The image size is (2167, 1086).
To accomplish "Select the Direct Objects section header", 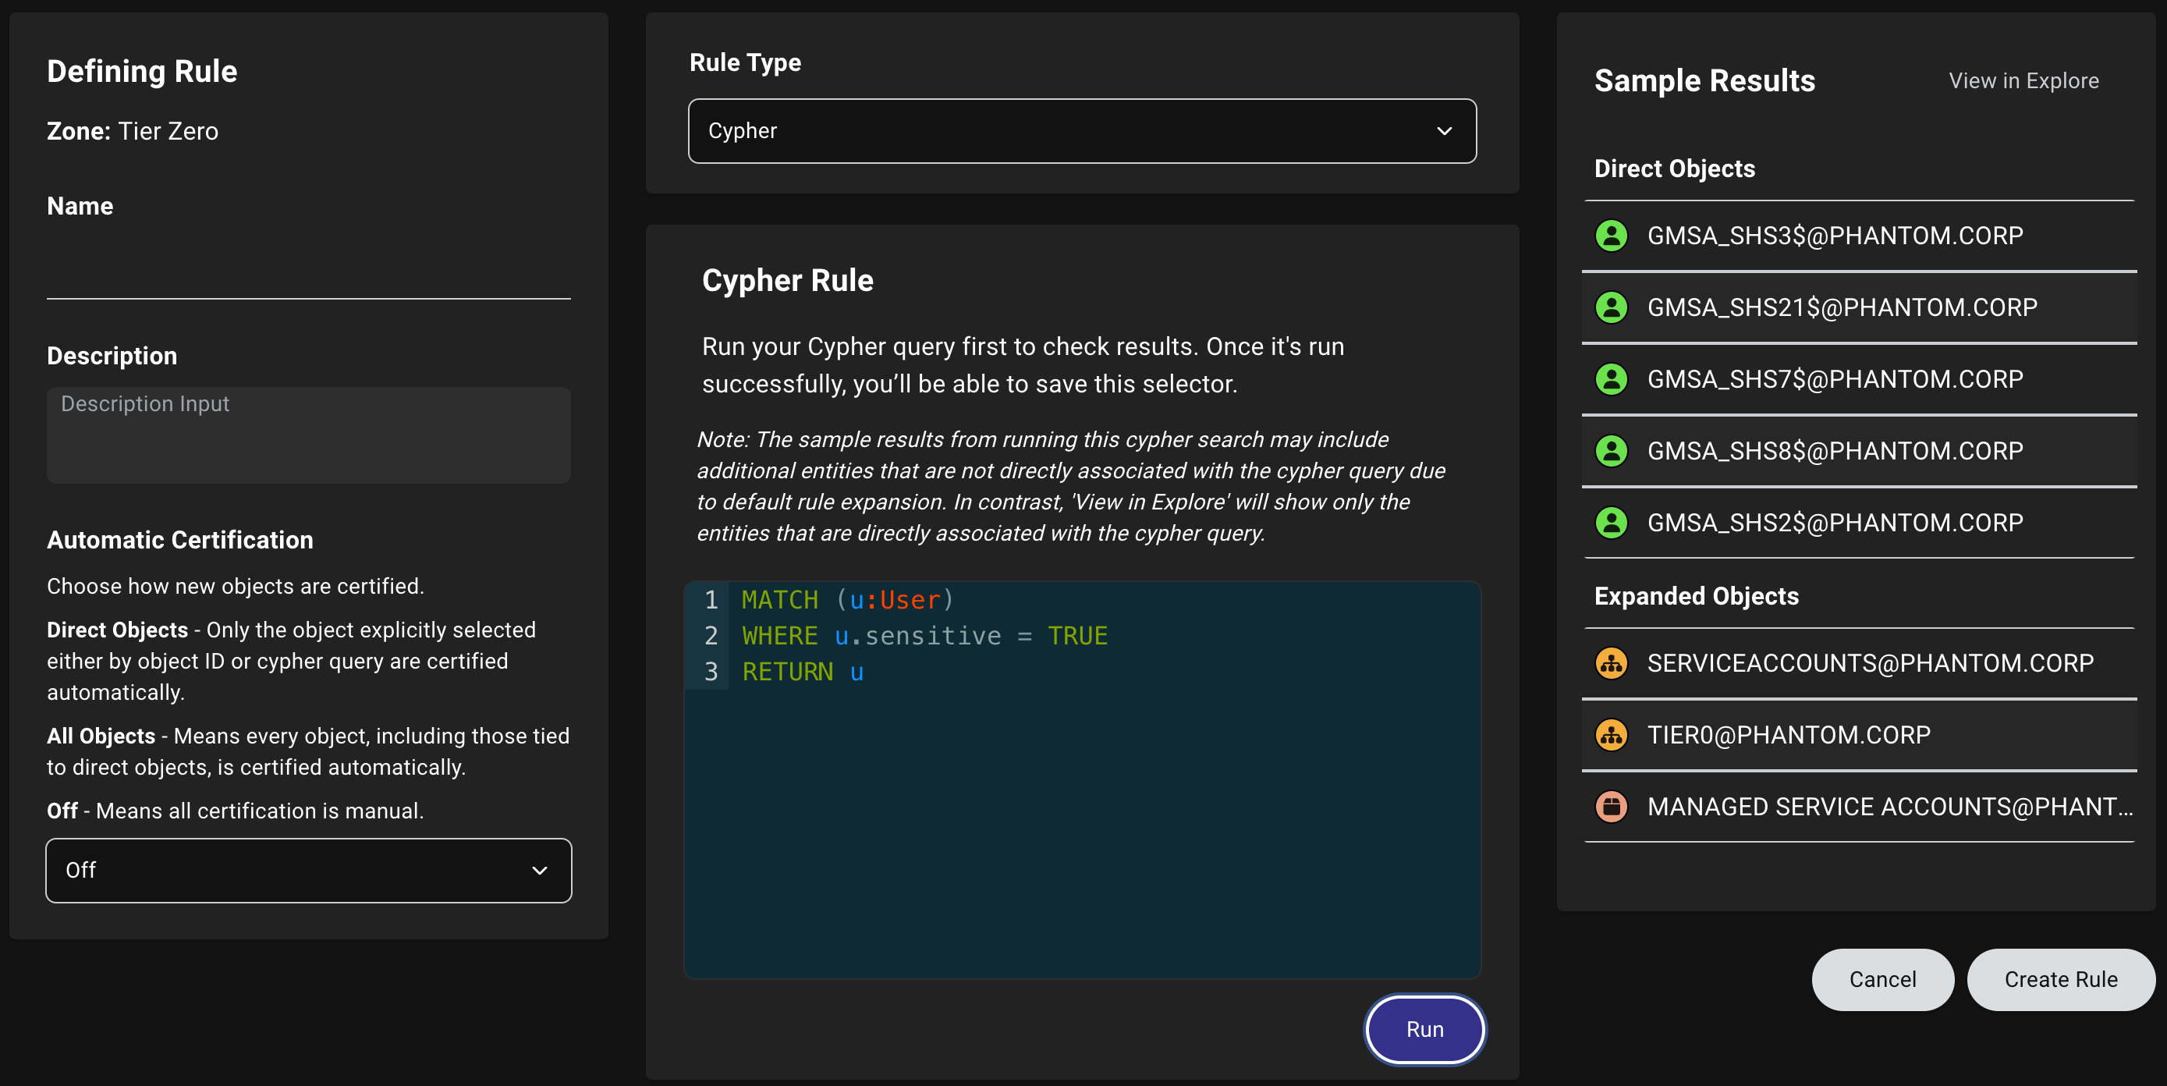I will point(1674,169).
